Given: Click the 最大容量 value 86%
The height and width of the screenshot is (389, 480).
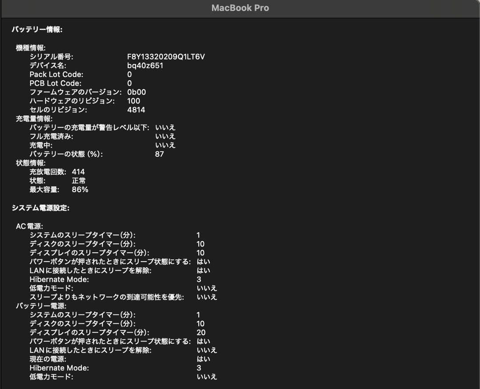Looking at the screenshot, I should (x=80, y=190).
